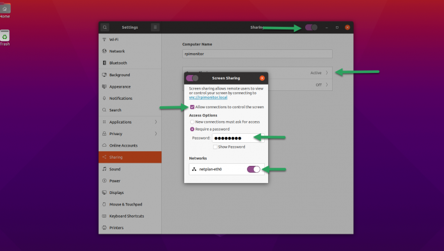This screenshot has height=251, width=444.
Task: Open the Off sharing row chevron
Action: click(326, 85)
